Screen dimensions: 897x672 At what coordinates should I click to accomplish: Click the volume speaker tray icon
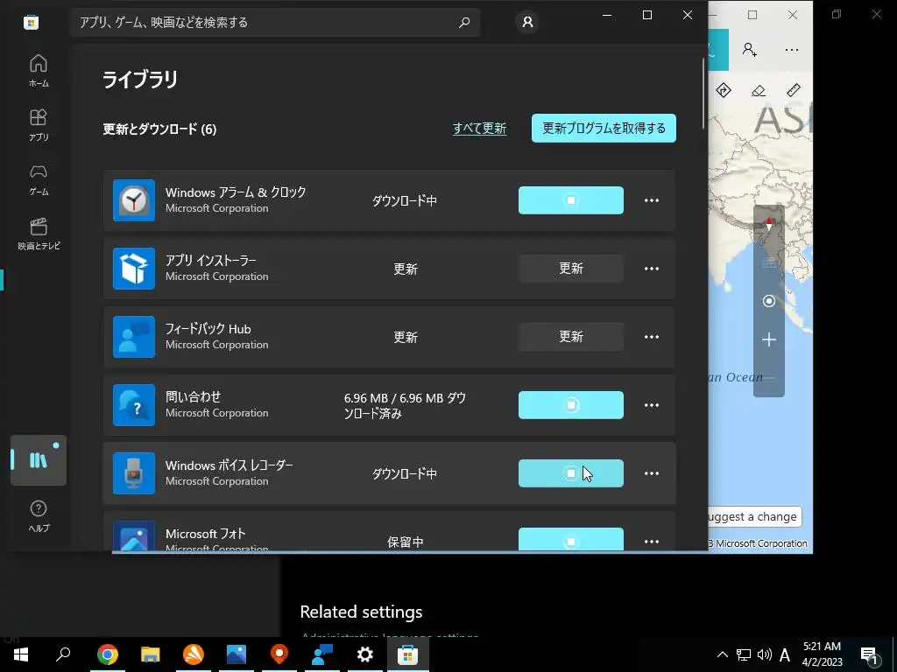[x=764, y=654]
